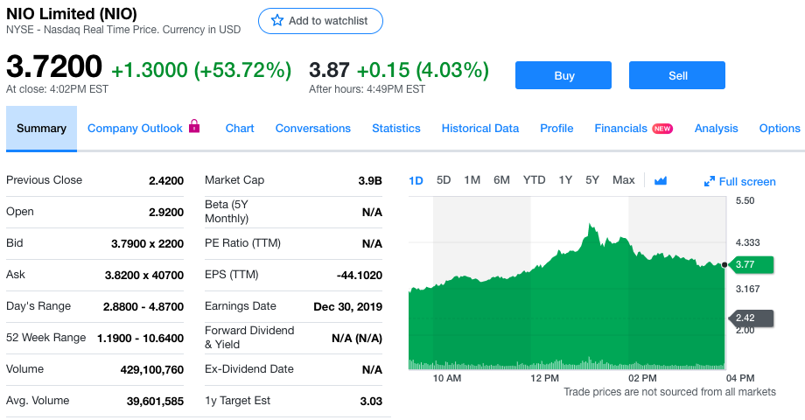Viewport: 805px width, 420px height.
Task: Click the 3.77 current price marker on chart
Action: click(x=751, y=264)
